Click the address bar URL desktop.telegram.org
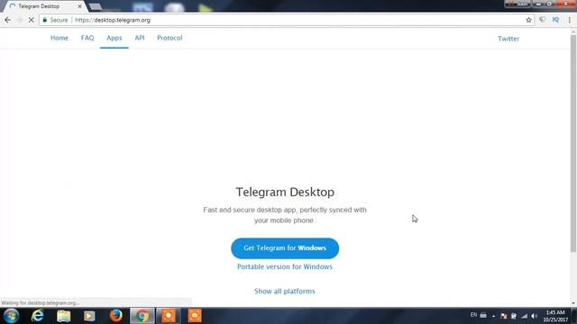 113,20
